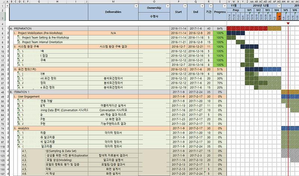Select column M by its header letter
299x176 pixels.
[113, 2]
